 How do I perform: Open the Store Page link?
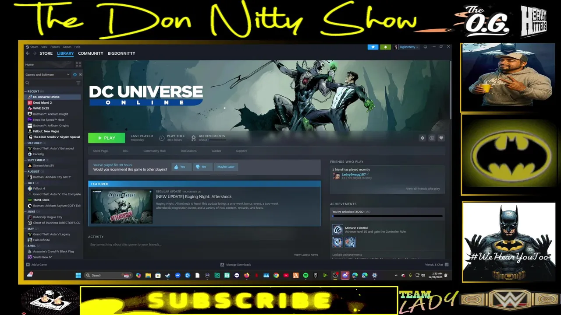point(100,151)
